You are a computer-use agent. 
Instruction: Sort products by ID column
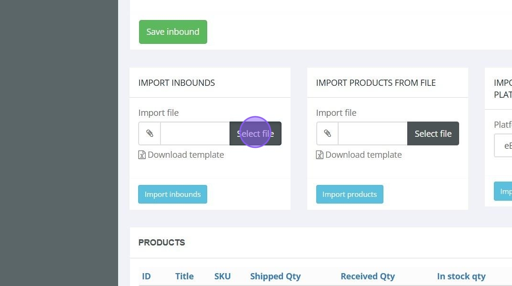tap(146, 276)
